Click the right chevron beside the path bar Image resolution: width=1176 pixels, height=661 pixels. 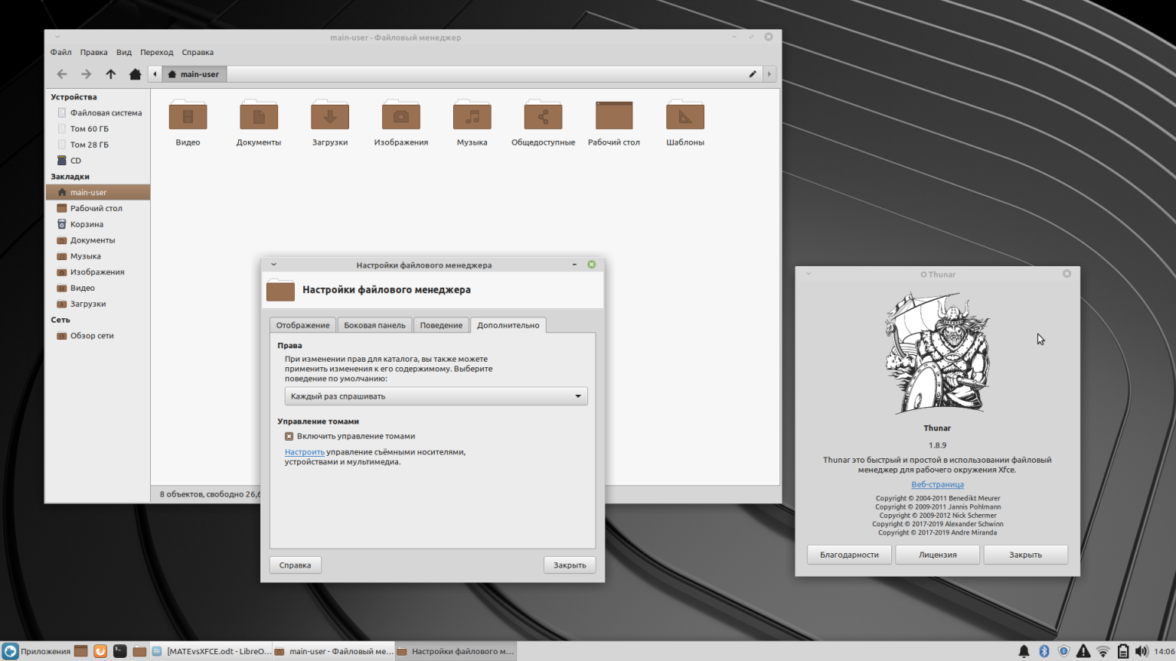coord(769,73)
